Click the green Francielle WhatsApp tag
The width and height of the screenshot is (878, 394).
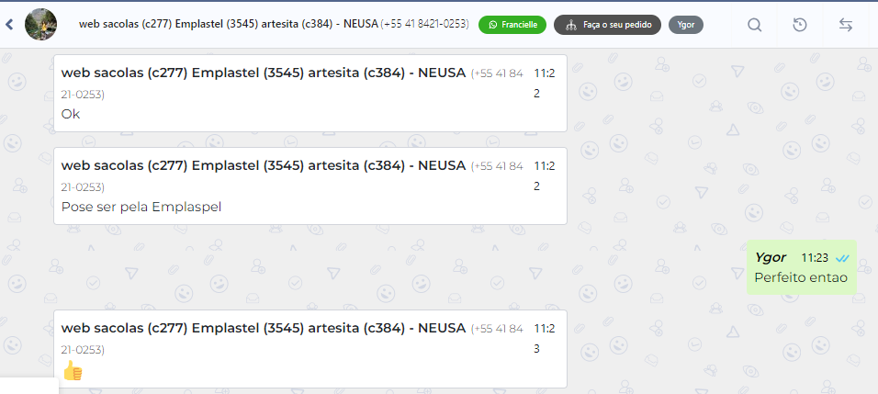click(x=512, y=25)
